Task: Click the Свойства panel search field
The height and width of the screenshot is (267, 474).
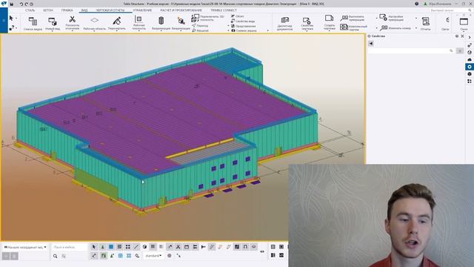Action: tap(411, 51)
